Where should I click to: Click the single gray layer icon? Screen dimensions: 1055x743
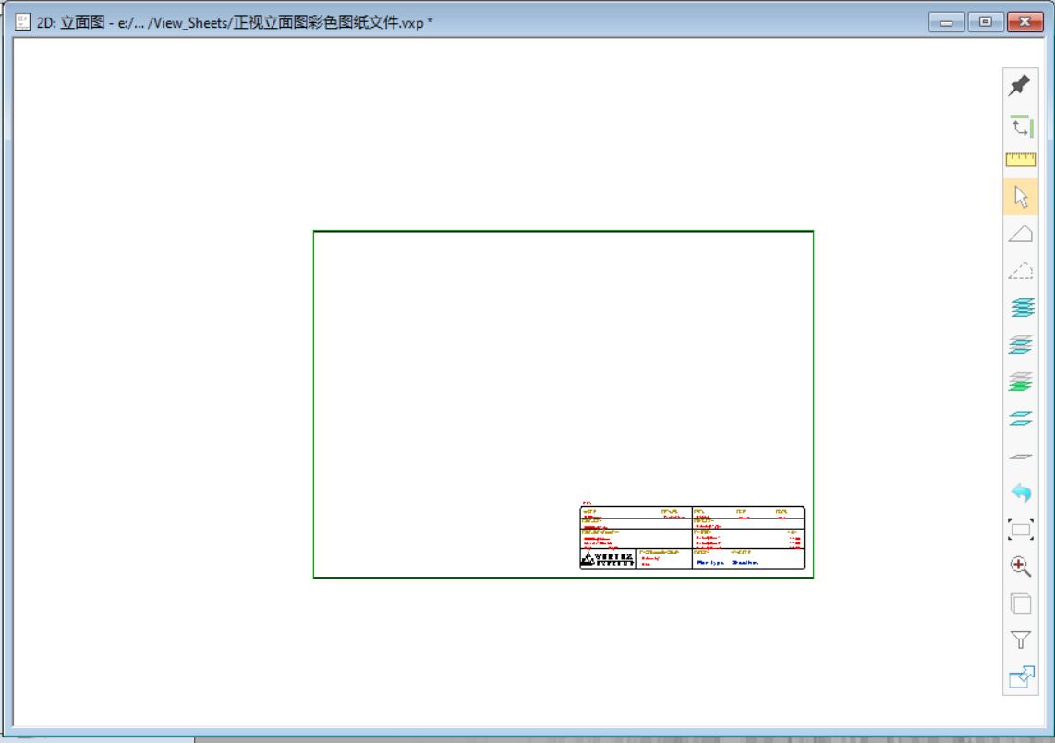pyautogui.click(x=1020, y=457)
